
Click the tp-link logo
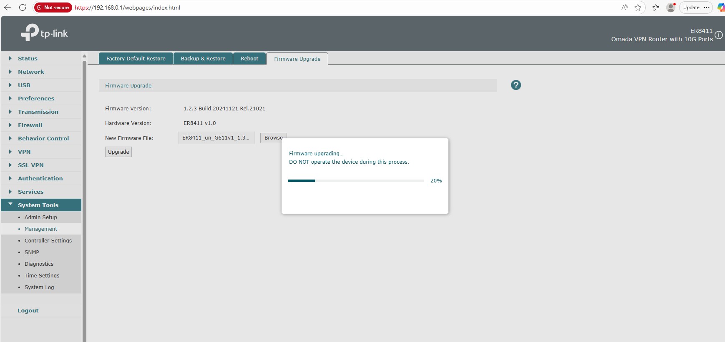[45, 32]
